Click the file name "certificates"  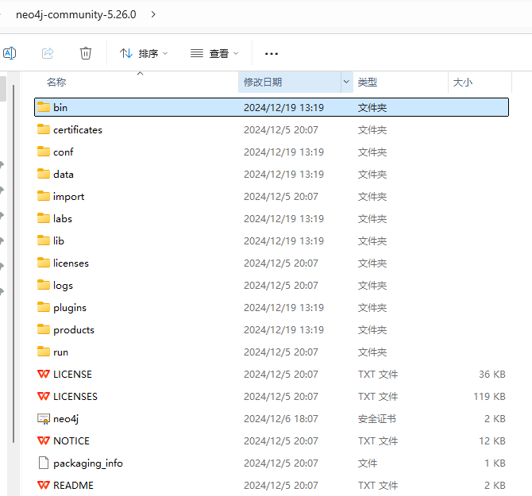pos(78,129)
